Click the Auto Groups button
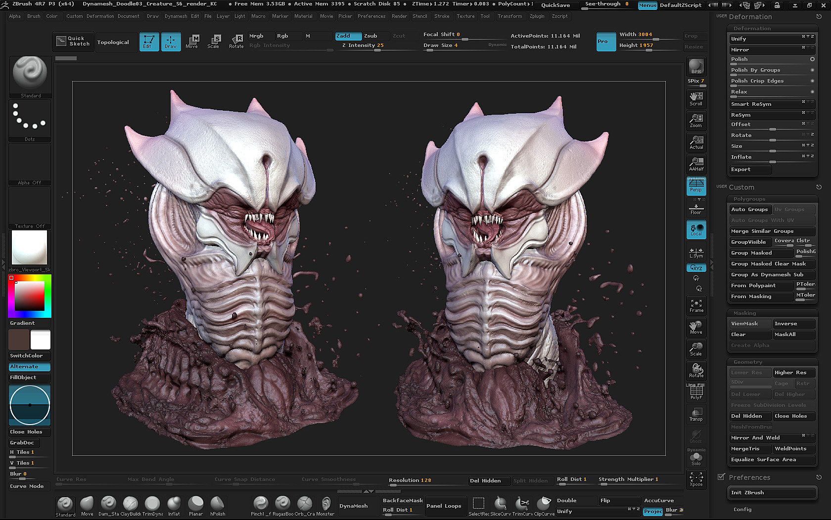 (750, 210)
